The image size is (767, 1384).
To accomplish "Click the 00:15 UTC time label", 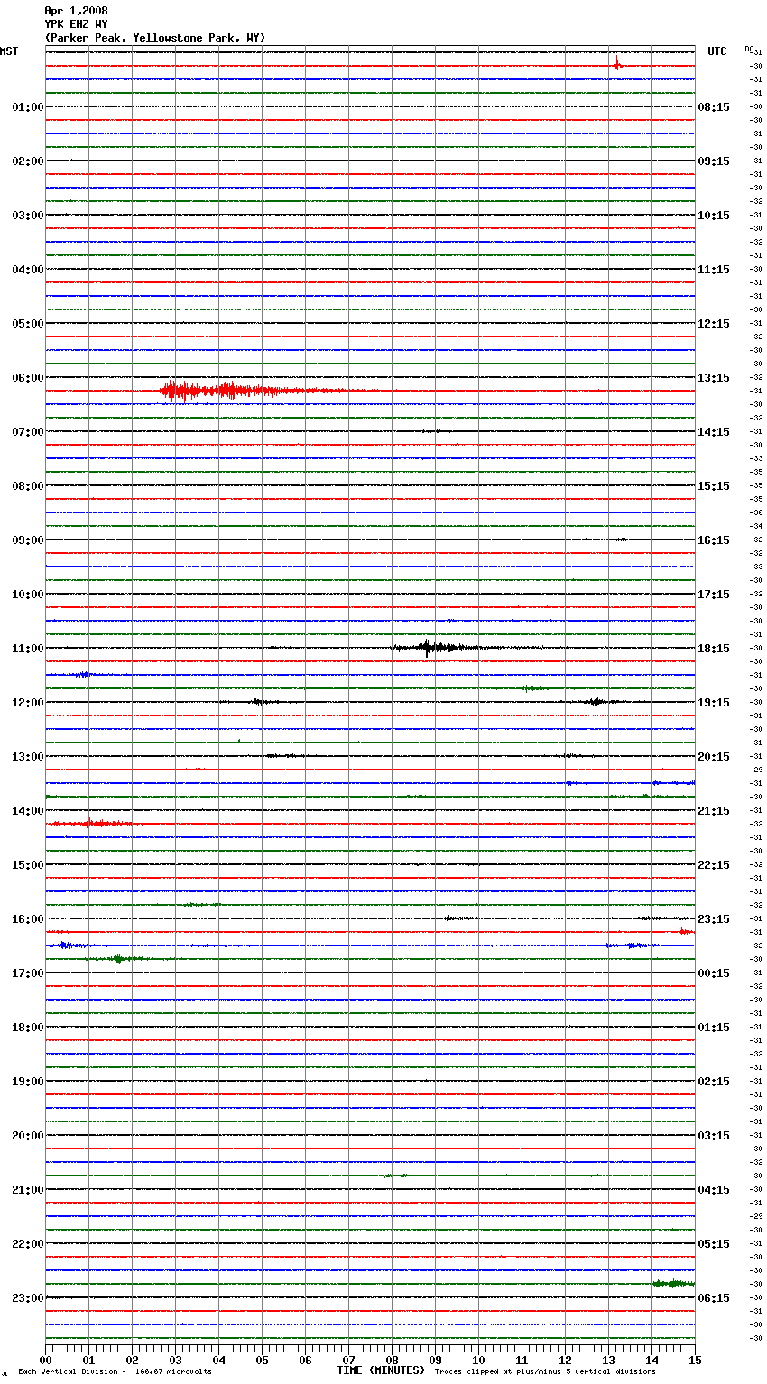I will (x=714, y=973).
